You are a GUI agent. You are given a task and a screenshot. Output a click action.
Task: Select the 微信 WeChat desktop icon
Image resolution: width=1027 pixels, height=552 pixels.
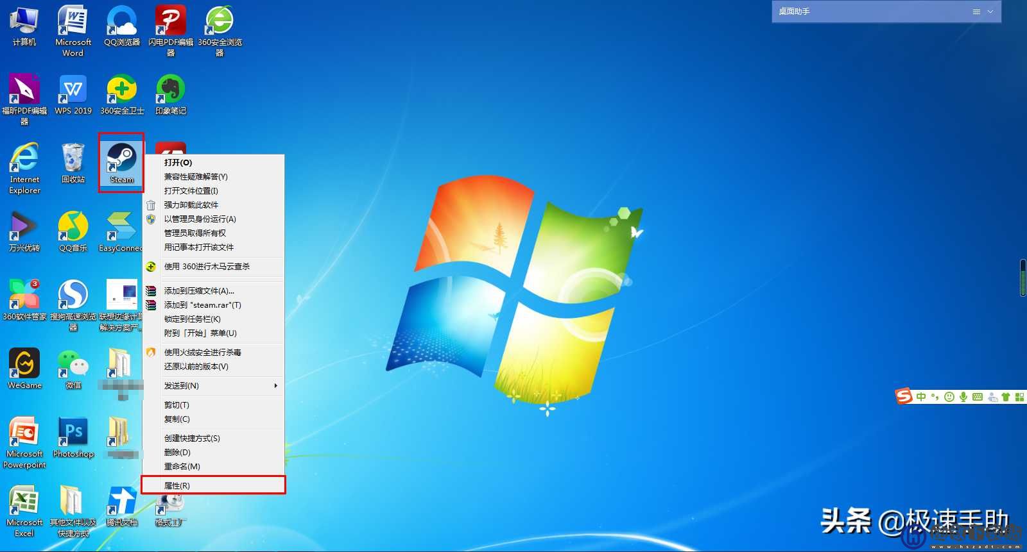click(73, 369)
